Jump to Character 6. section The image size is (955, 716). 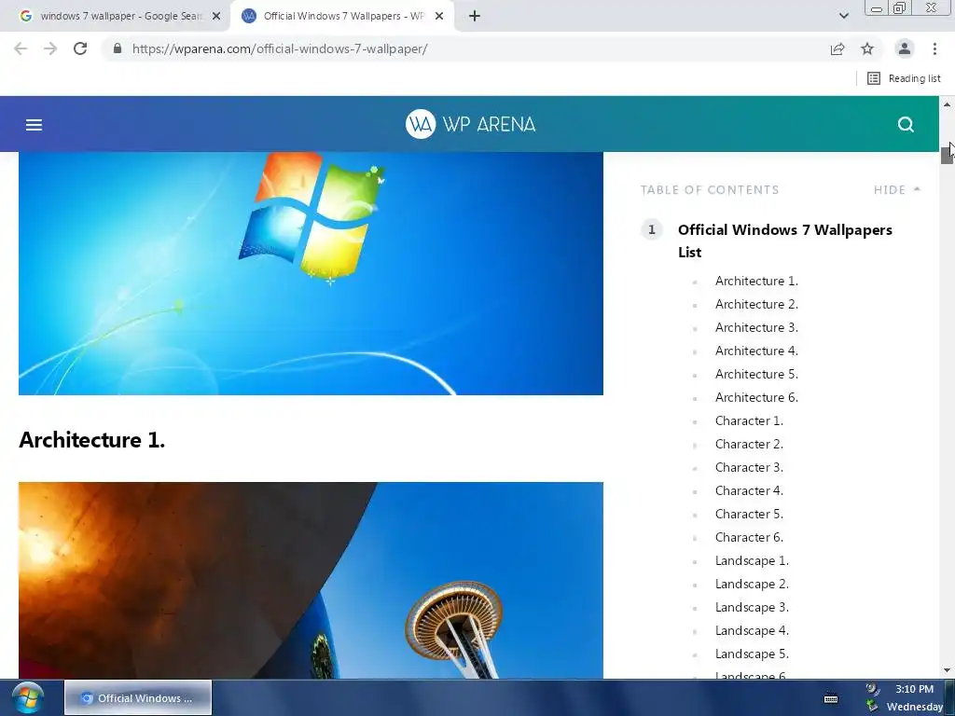(x=749, y=538)
